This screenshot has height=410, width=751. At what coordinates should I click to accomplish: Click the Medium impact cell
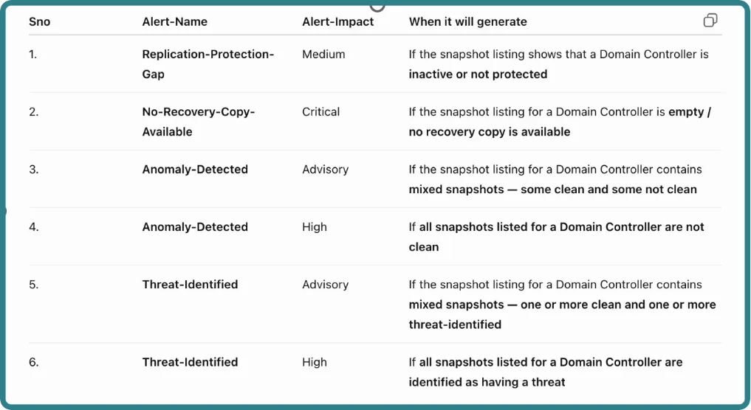coord(323,54)
